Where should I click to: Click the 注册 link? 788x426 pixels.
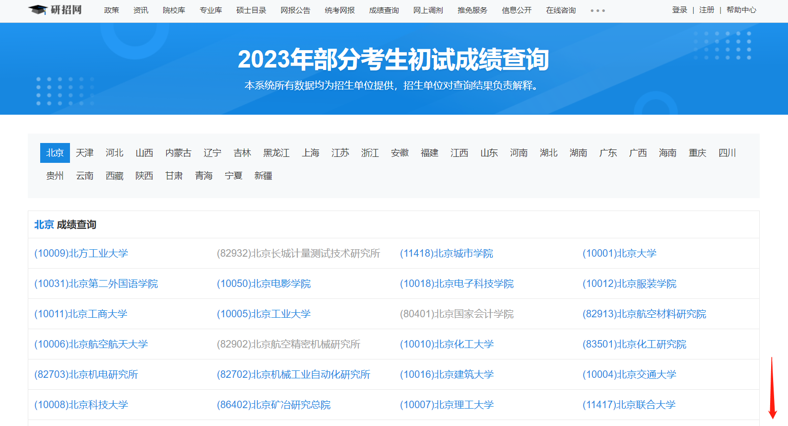(707, 10)
